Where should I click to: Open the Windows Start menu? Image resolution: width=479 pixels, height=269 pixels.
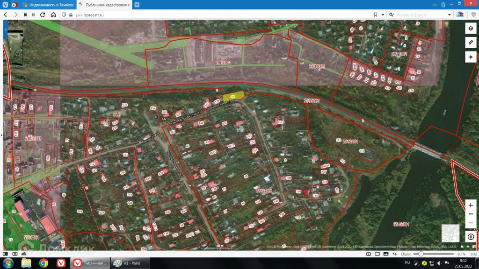pyautogui.click(x=8, y=263)
